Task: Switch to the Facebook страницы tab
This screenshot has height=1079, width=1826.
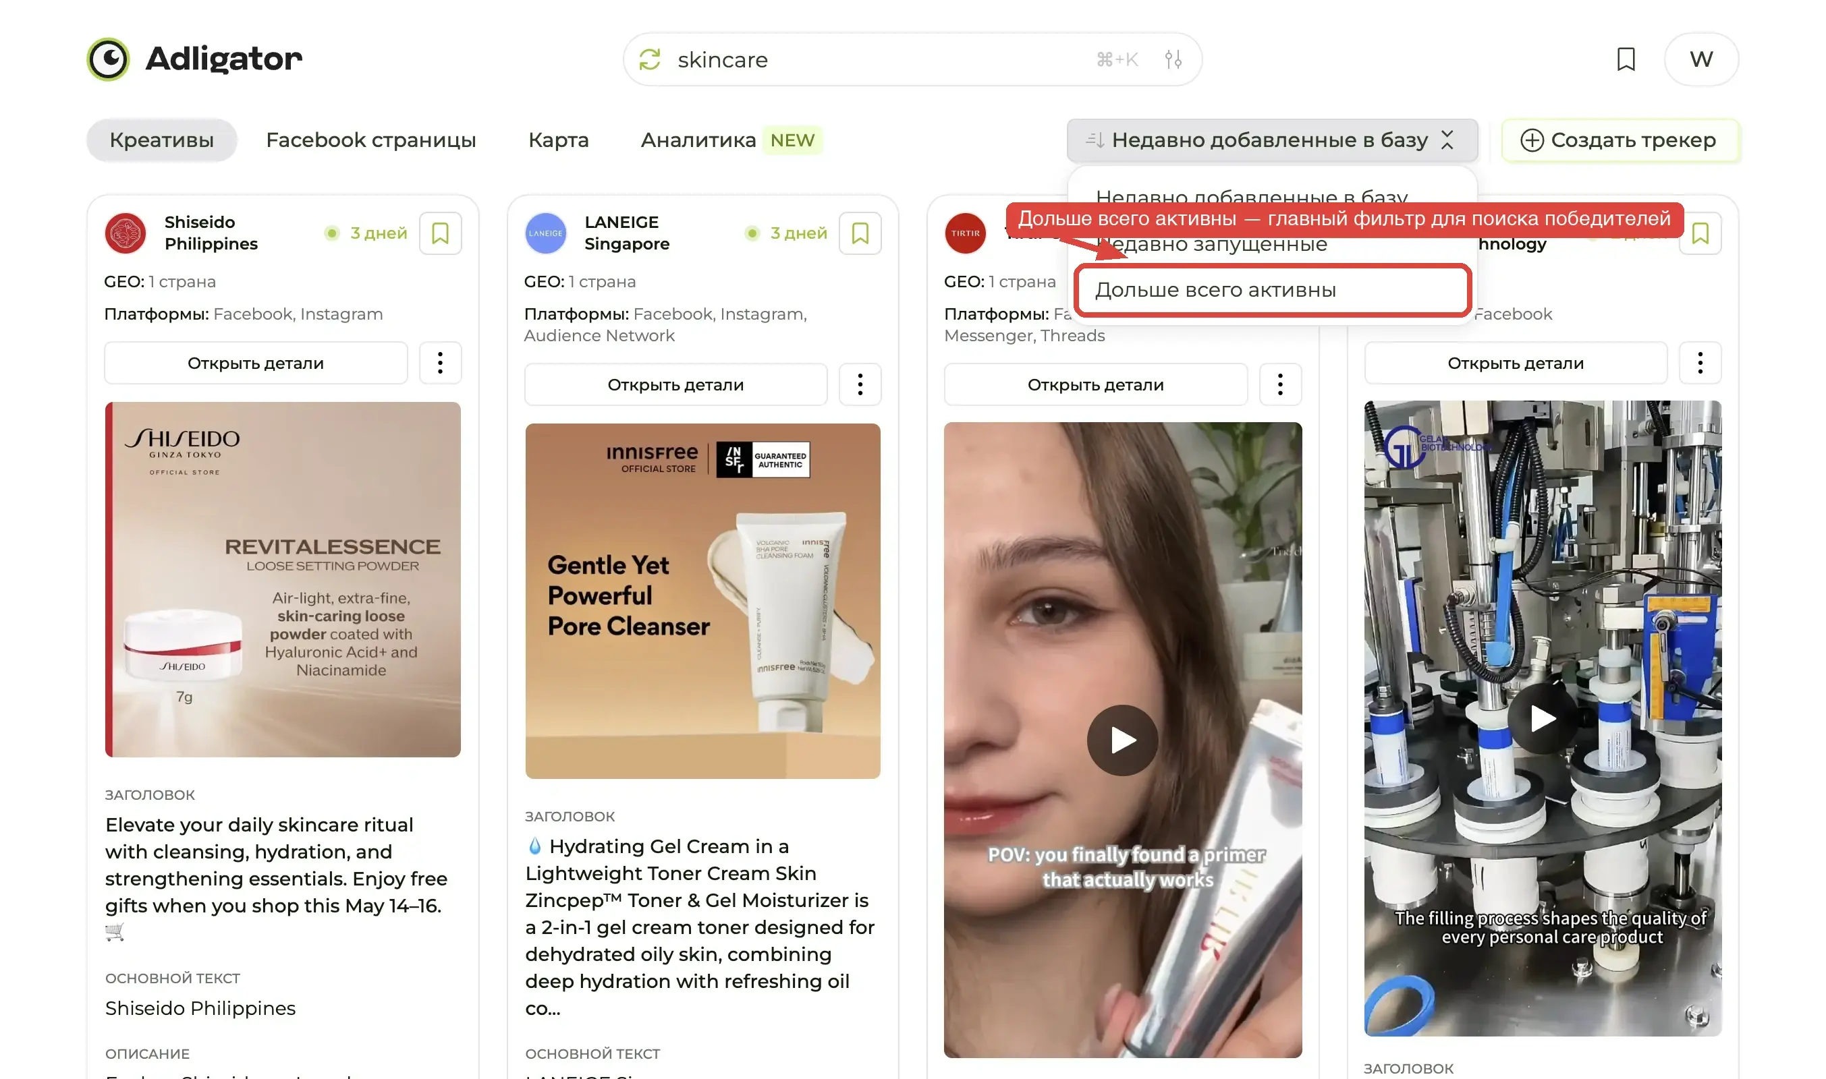Action: click(371, 140)
